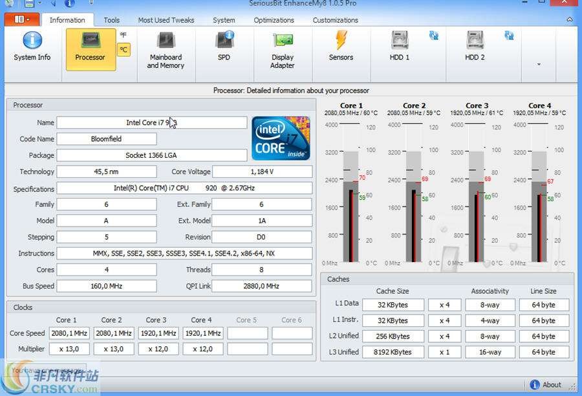
Task: Refresh HDD 2 drive data
Action: point(509,36)
